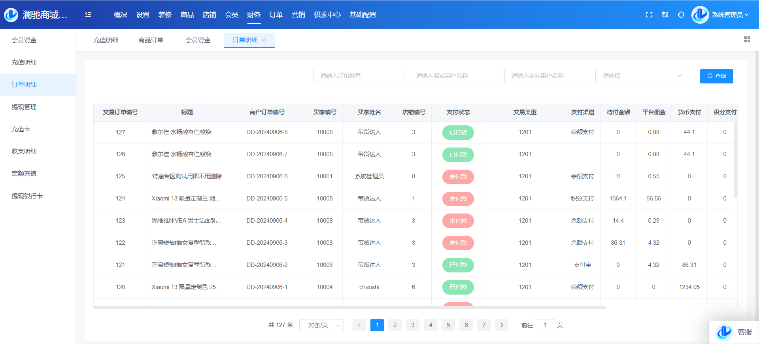This screenshot has height=344, width=759.
Task: Switch to the 充值明细 tab
Action: [106, 40]
